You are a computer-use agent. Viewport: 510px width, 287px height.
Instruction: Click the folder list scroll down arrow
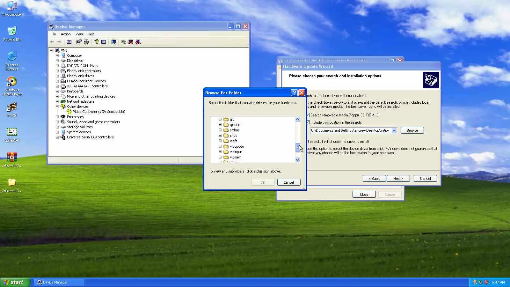coord(297,159)
